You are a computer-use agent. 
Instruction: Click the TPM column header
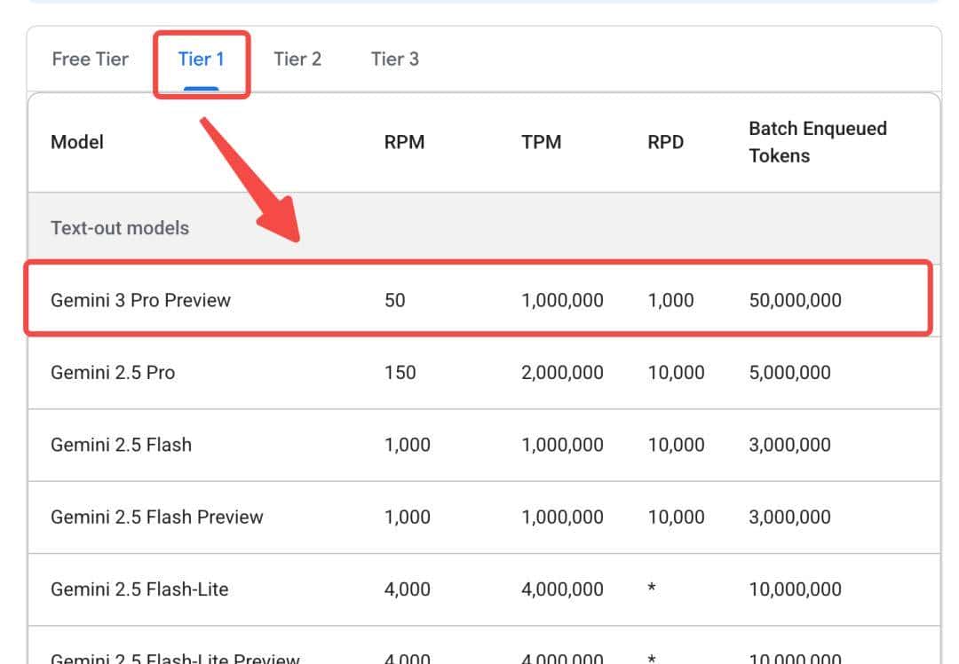pyautogui.click(x=542, y=142)
